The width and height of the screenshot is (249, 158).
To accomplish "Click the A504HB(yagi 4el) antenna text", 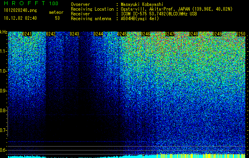I will click(140, 19).
